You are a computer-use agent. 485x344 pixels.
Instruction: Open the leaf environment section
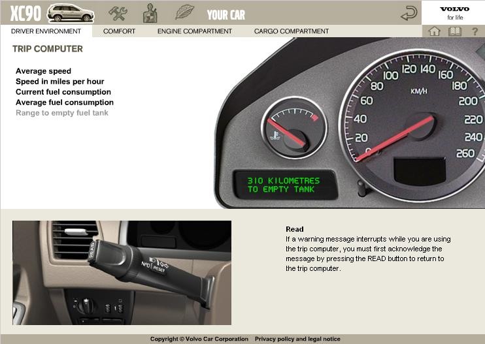click(185, 12)
